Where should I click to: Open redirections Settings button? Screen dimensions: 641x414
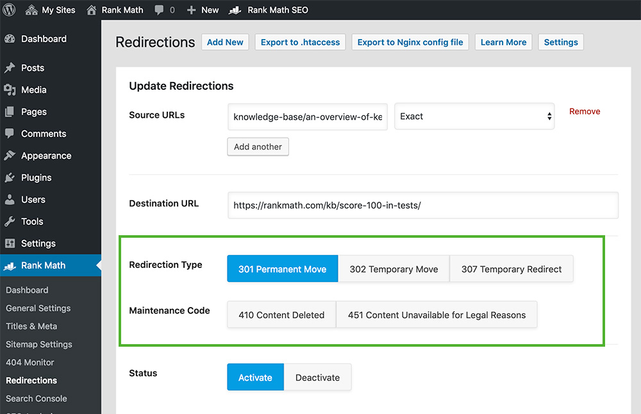point(561,42)
